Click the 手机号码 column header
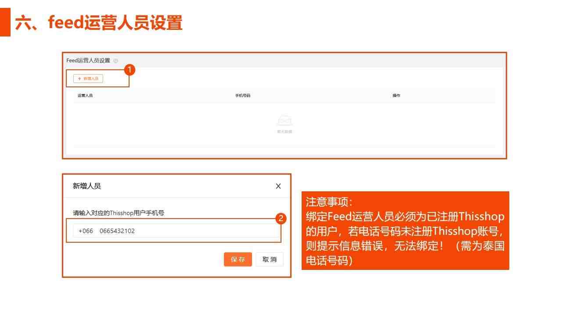This screenshot has width=562, height=316. tap(243, 96)
